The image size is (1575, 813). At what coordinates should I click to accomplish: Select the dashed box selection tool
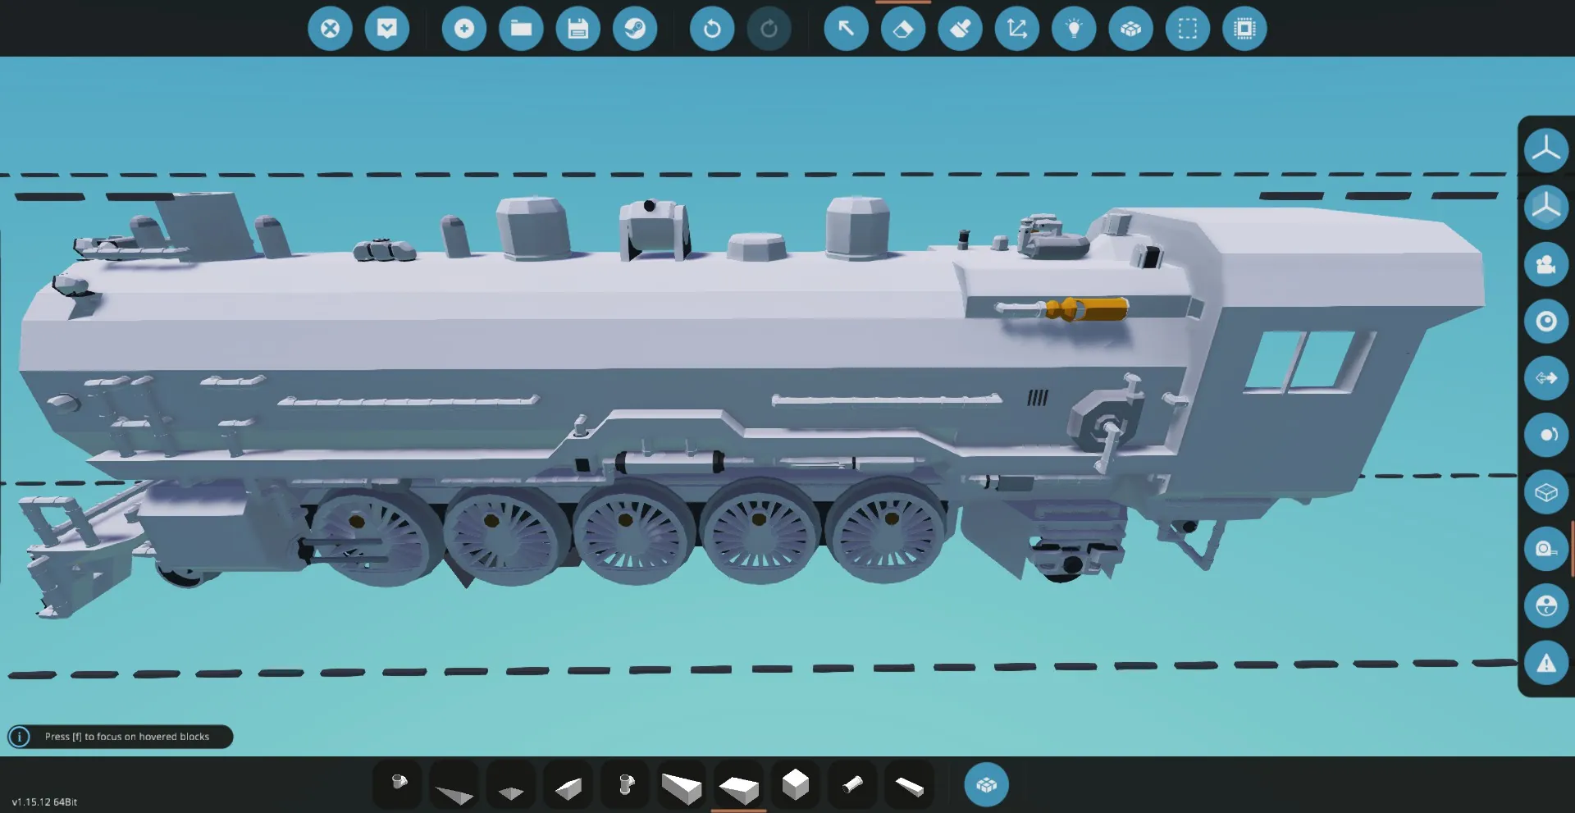(1187, 29)
